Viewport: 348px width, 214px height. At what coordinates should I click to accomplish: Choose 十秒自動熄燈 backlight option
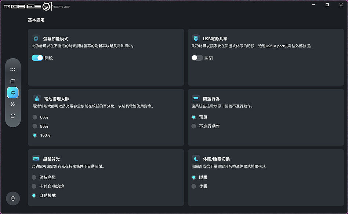34,187
